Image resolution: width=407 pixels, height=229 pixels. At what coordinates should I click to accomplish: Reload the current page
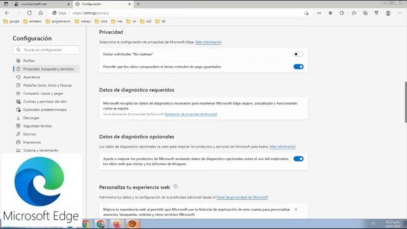tap(29, 13)
